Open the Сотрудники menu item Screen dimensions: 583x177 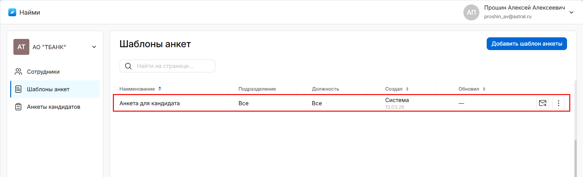point(43,72)
